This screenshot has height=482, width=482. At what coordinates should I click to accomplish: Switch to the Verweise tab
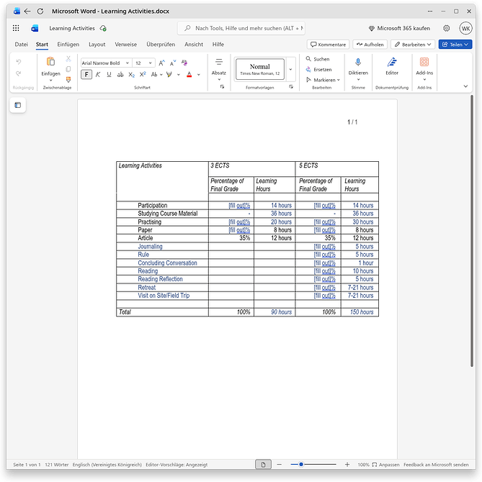coord(125,45)
